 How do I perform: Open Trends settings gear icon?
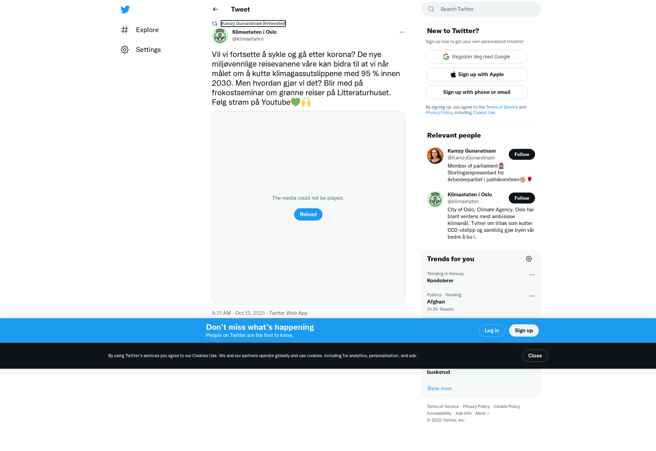coord(529,259)
